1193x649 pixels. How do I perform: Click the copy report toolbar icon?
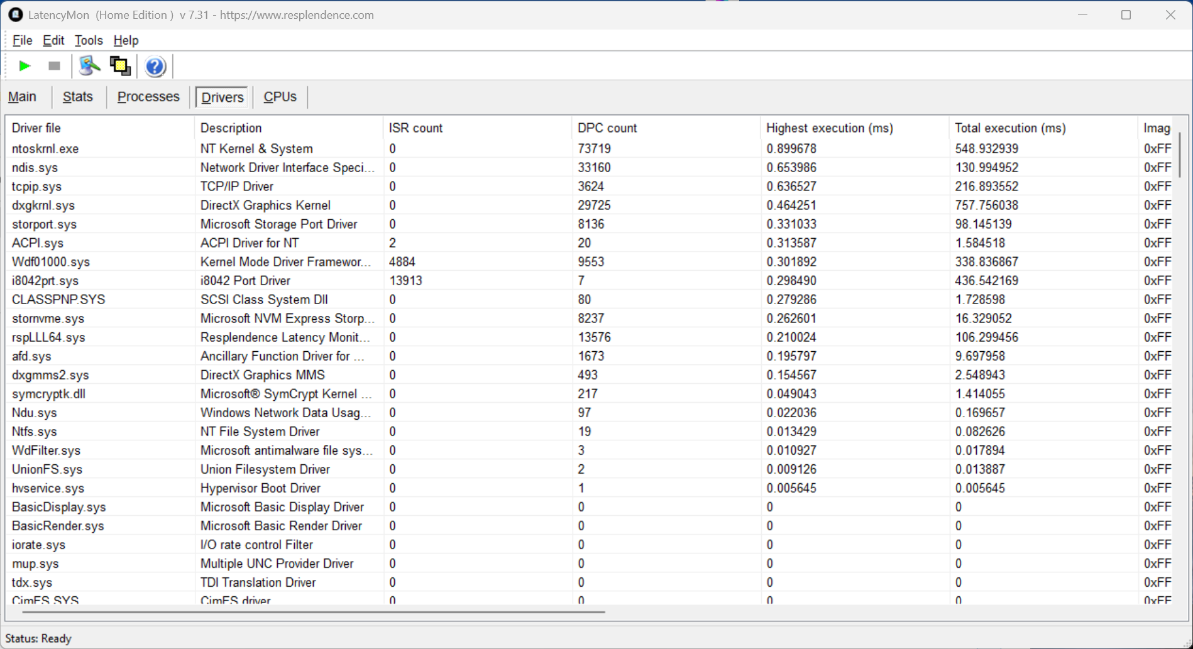pos(120,66)
